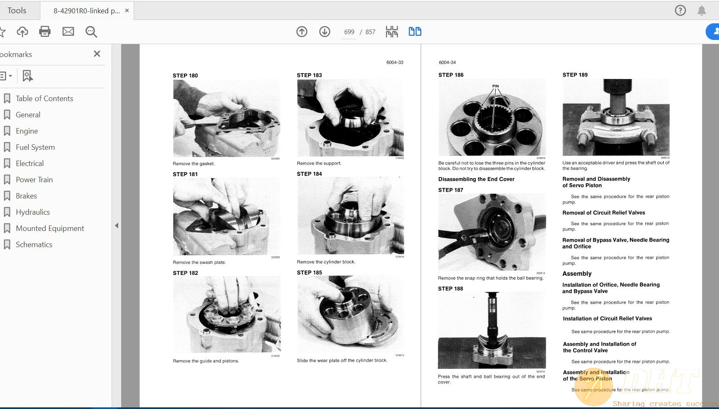719x409 pixels.
Task: Go to the previous page arrow
Action: click(302, 32)
